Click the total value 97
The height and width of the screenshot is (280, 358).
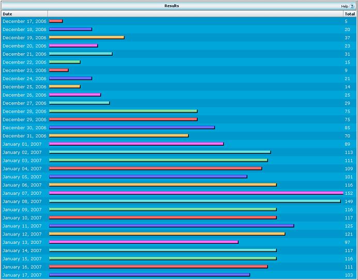click(x=348, y=242)
